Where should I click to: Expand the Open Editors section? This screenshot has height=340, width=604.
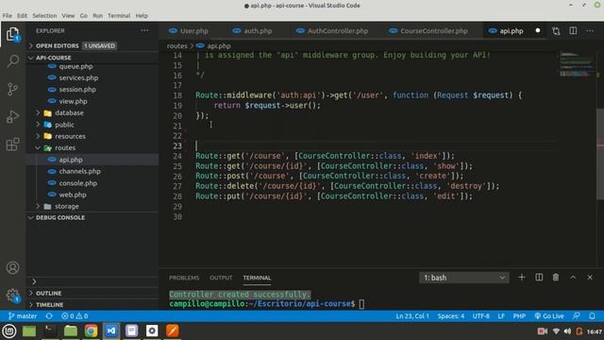pos(92,45)
